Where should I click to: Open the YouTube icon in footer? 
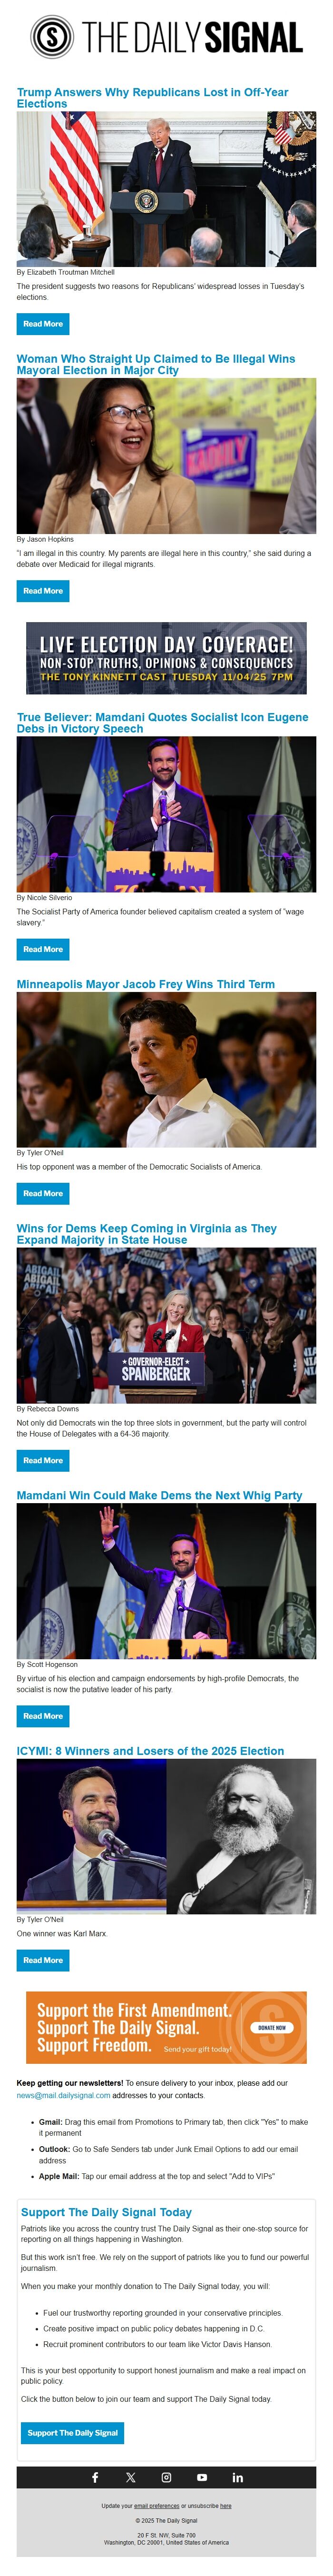202,2477
